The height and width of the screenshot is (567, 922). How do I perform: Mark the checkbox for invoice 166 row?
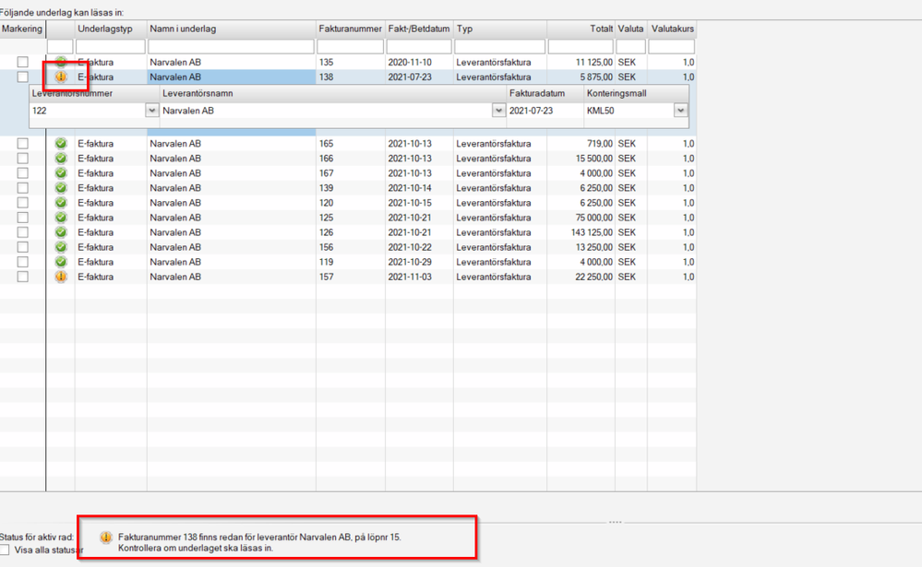point(22,159)
